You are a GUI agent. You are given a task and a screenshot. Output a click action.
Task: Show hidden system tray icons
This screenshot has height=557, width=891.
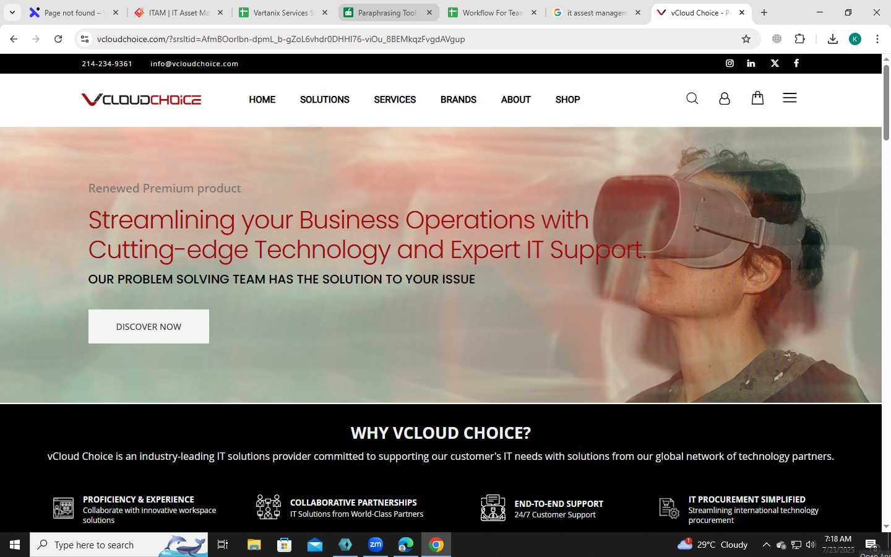(766, 545)
